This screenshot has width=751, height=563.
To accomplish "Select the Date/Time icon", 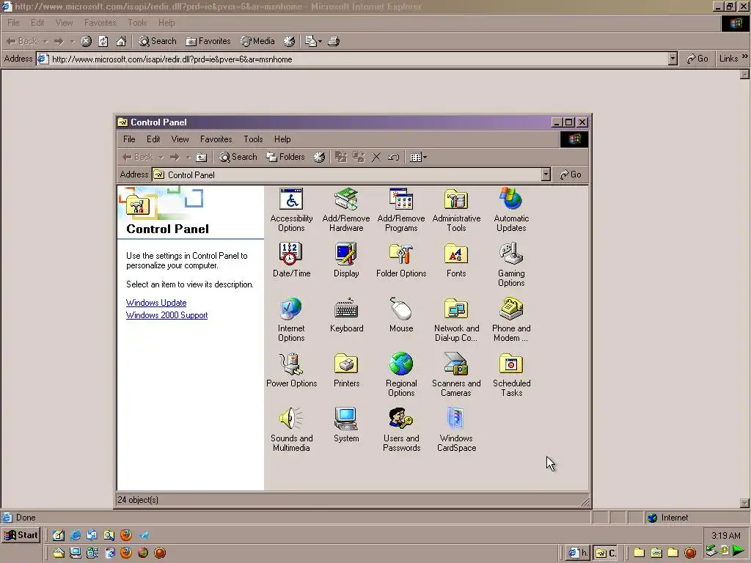I will tap(291, 260).
